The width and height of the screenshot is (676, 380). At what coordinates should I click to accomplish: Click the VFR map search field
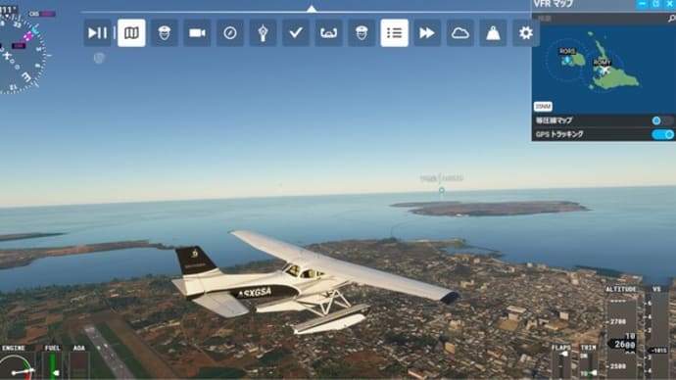coord(601,19)
